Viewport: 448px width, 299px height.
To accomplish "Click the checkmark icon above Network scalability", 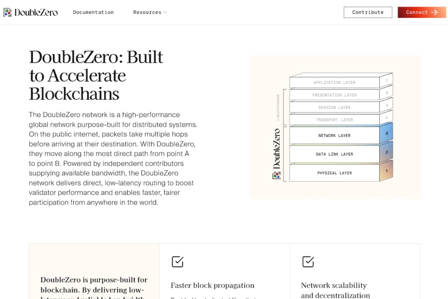I will pyautogui.click(x=308, y=261).
